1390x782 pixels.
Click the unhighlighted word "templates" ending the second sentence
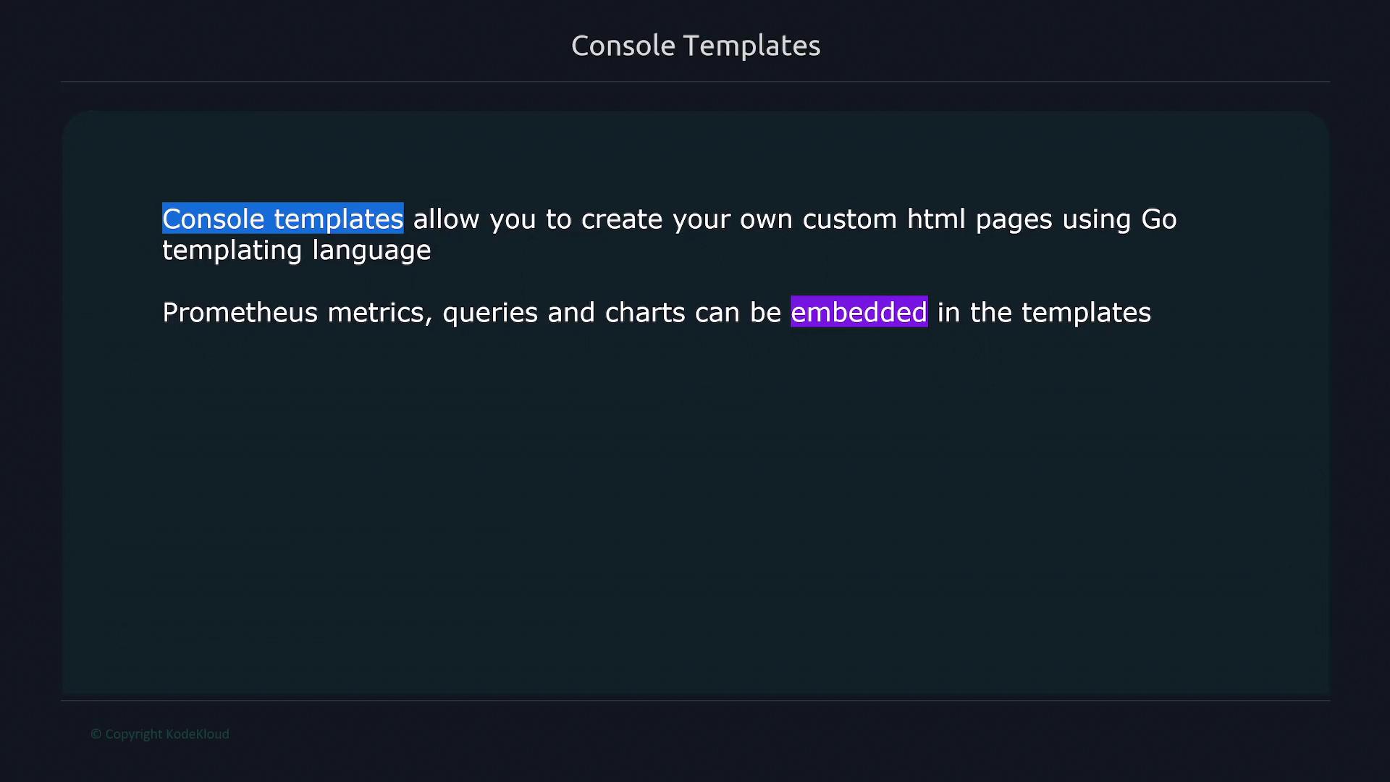[x=1085, y=313]
